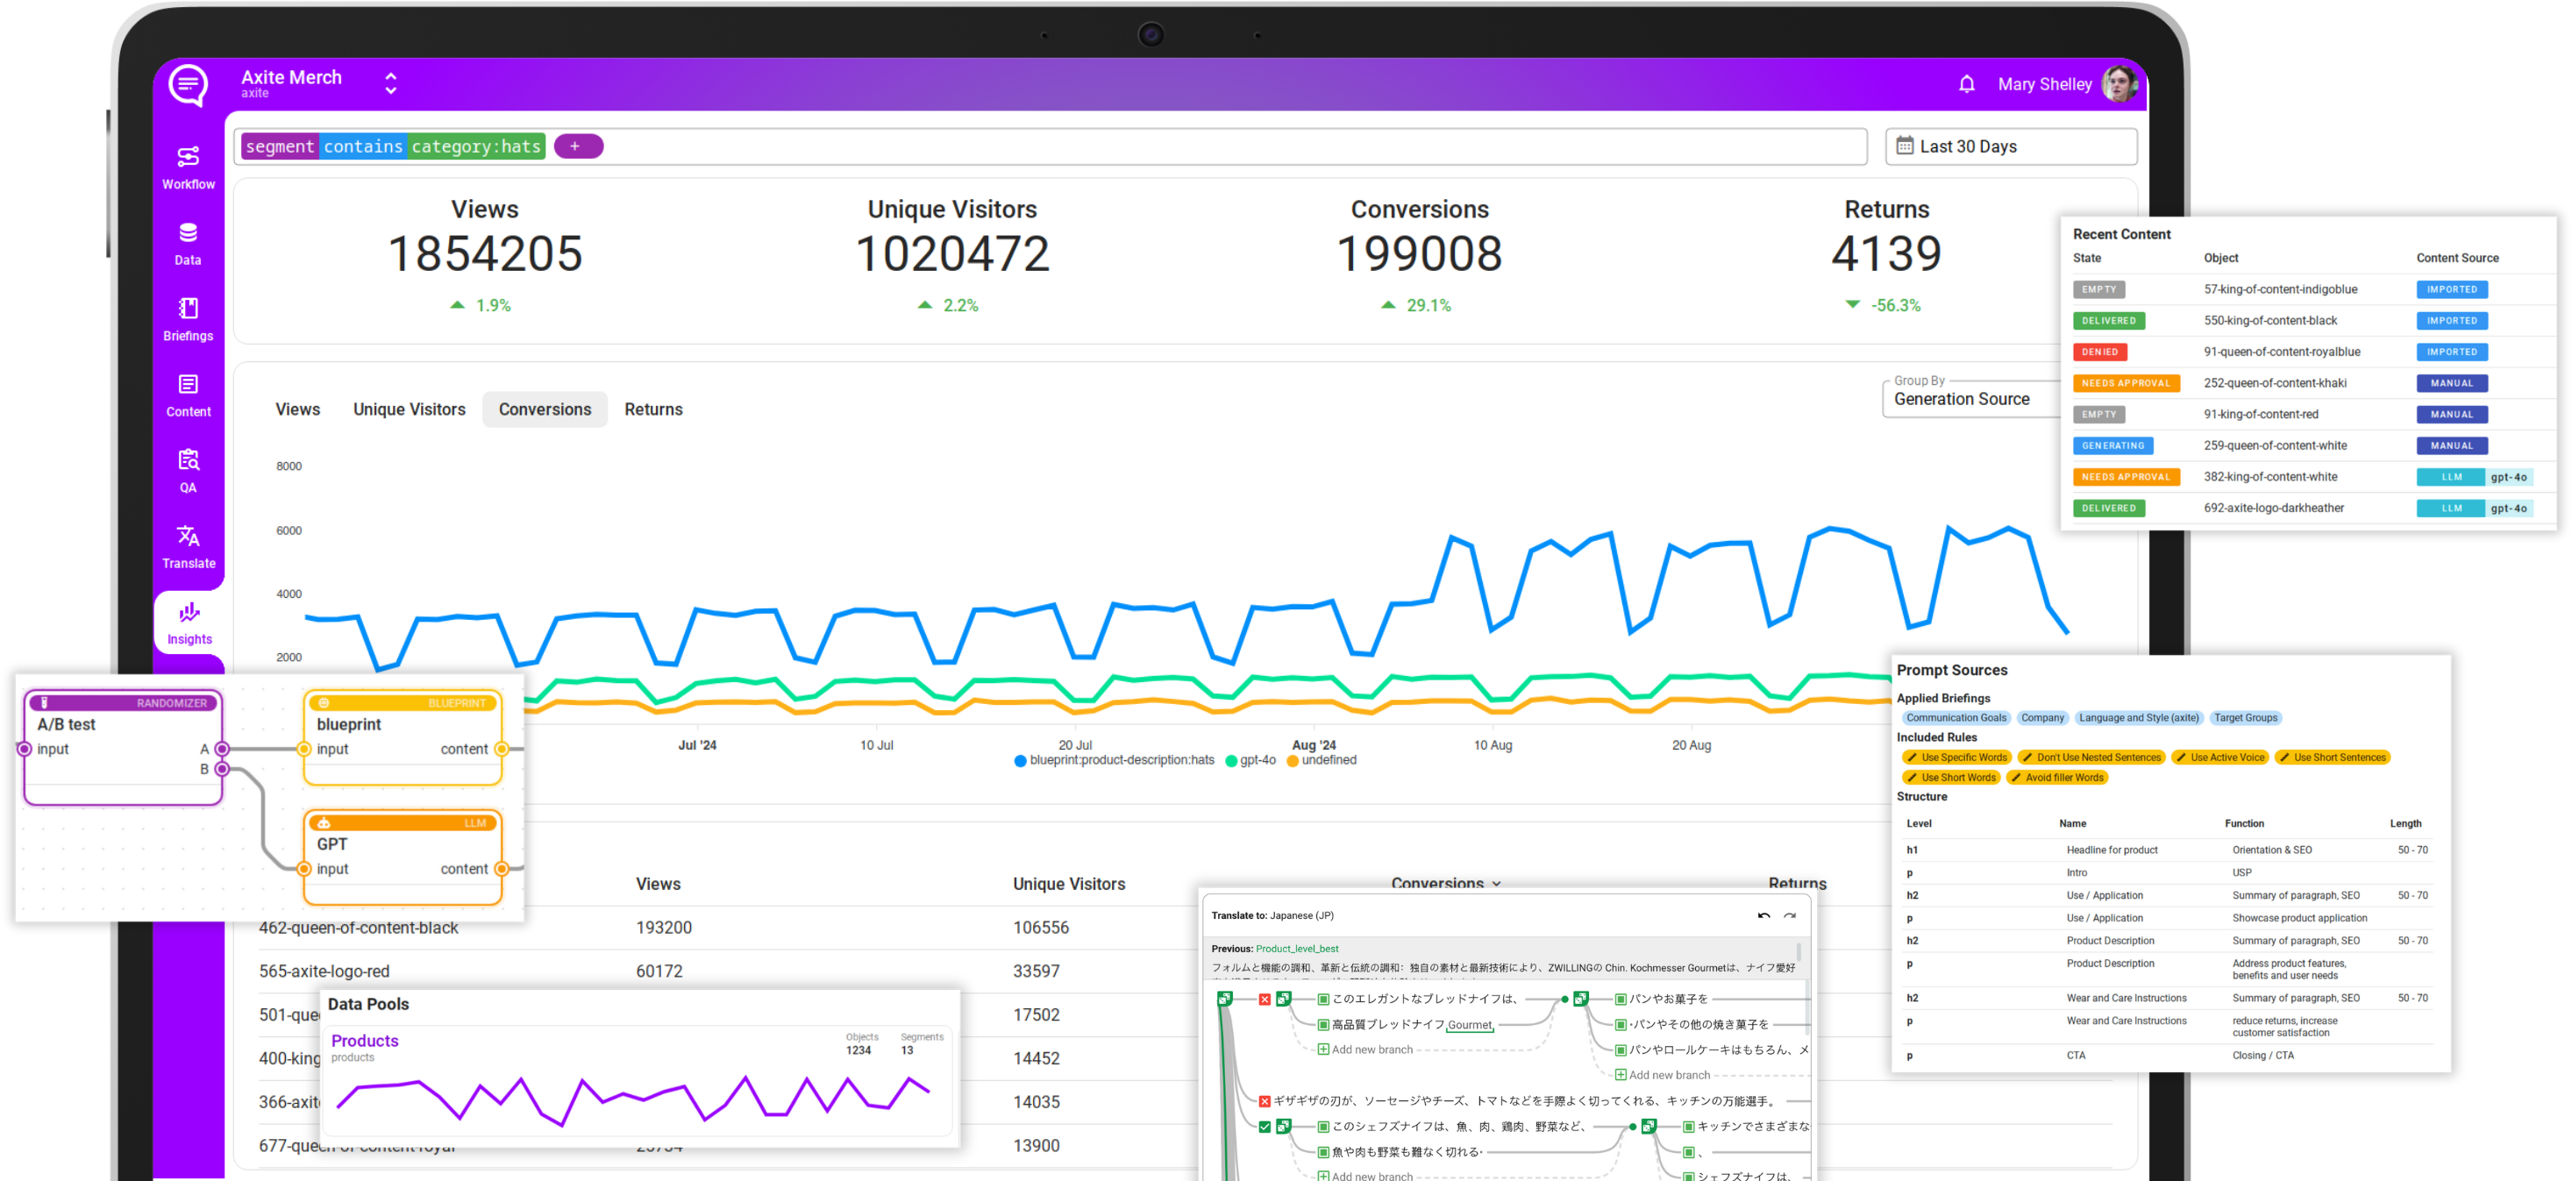Toggle the square box before このエレガントなブレッドナイフは
The height and width of the screenshot is (1181, 2572).
pos(1323,999)
